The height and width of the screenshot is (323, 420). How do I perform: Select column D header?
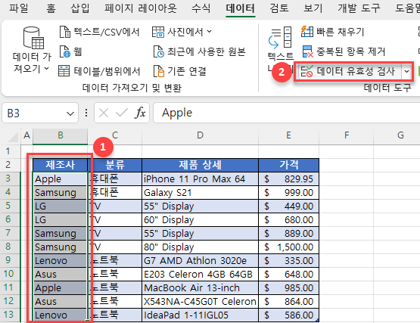(200, 136)
